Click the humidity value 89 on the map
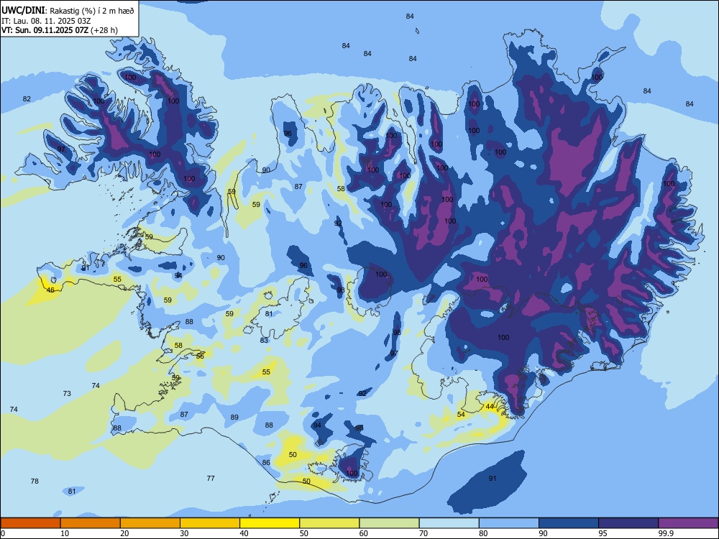The height and width of the screenshot is (539, 719). (x=234, y=417)
